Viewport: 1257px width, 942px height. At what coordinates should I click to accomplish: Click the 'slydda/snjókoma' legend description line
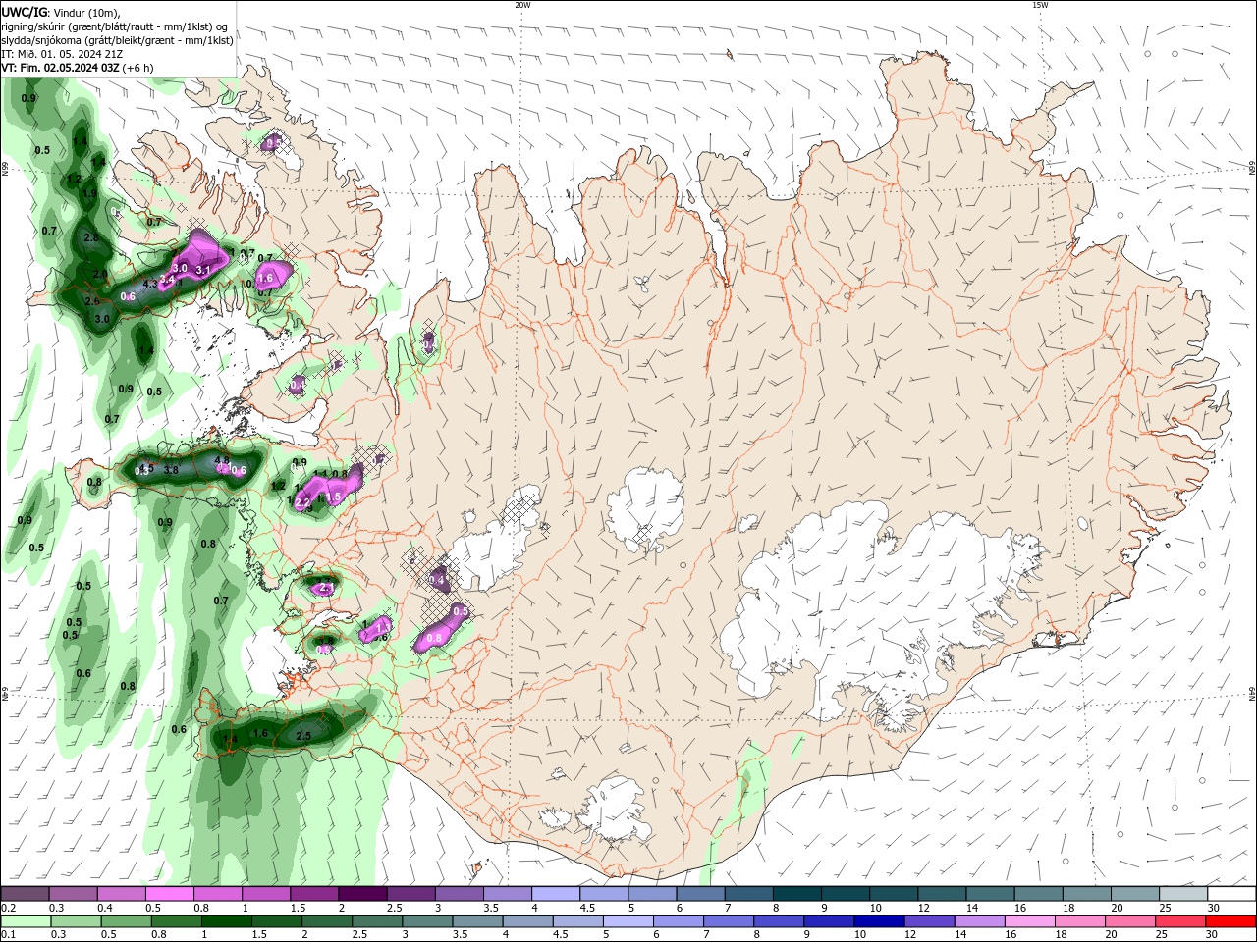(117, 40)
